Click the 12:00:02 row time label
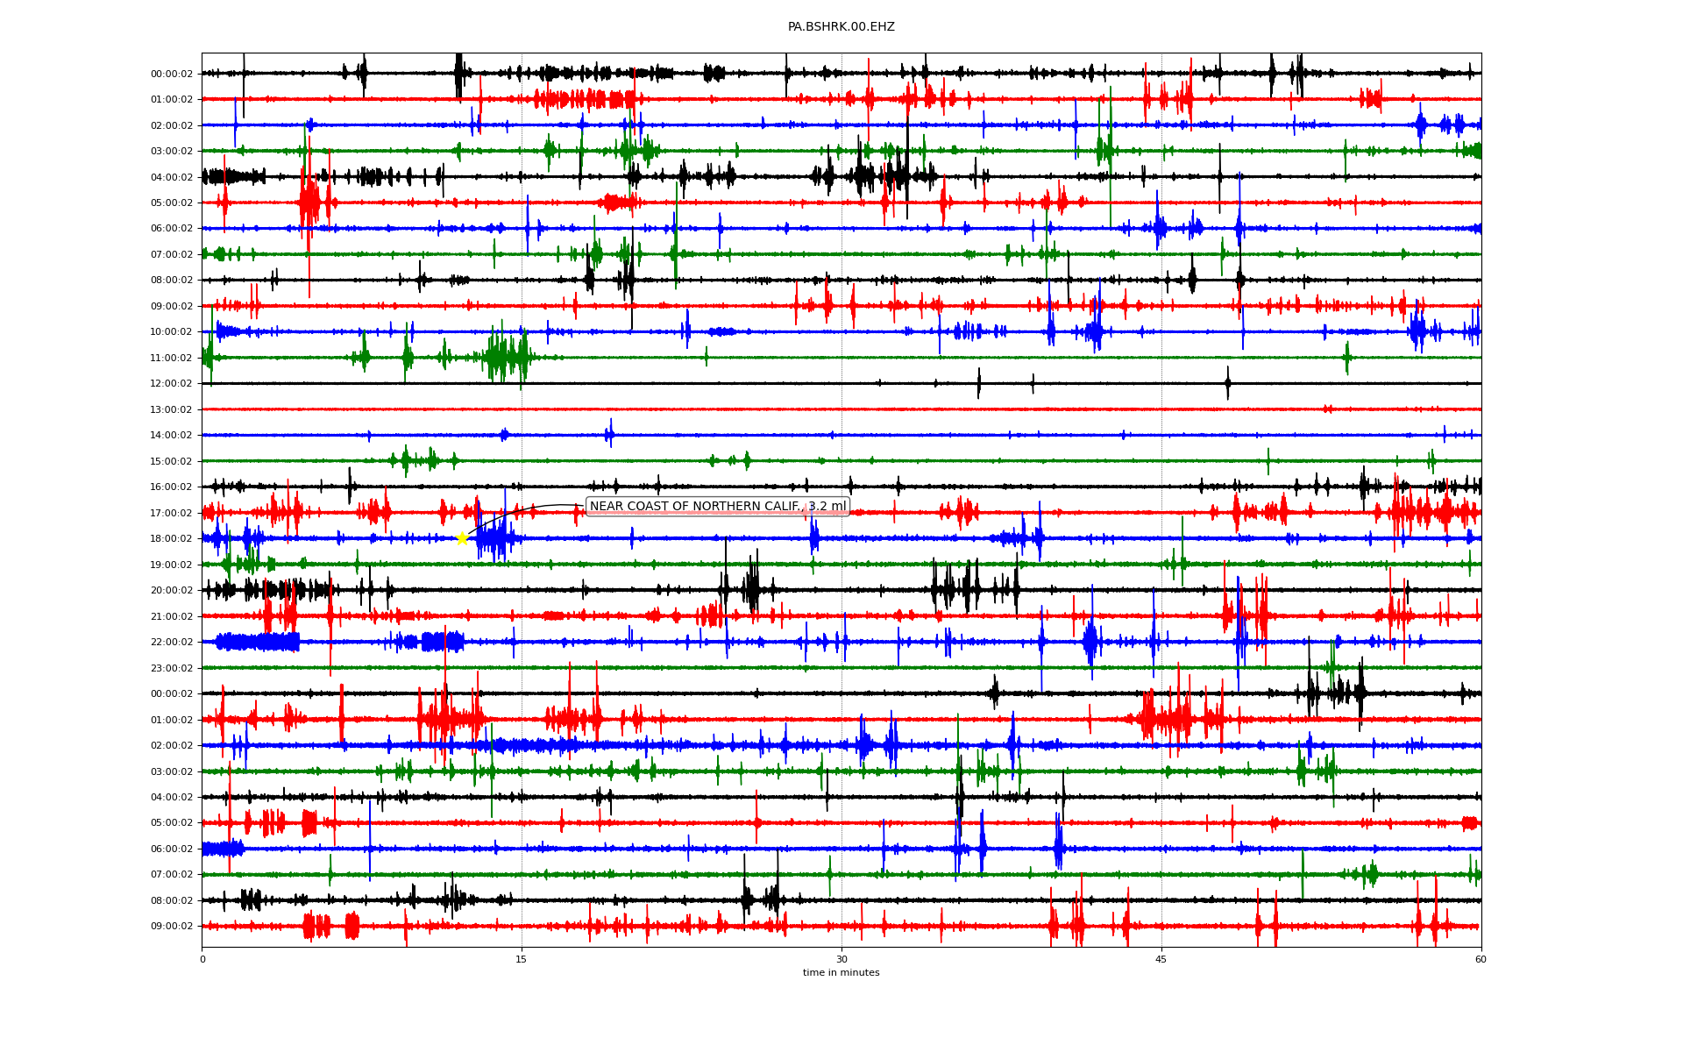 (171, 384)
